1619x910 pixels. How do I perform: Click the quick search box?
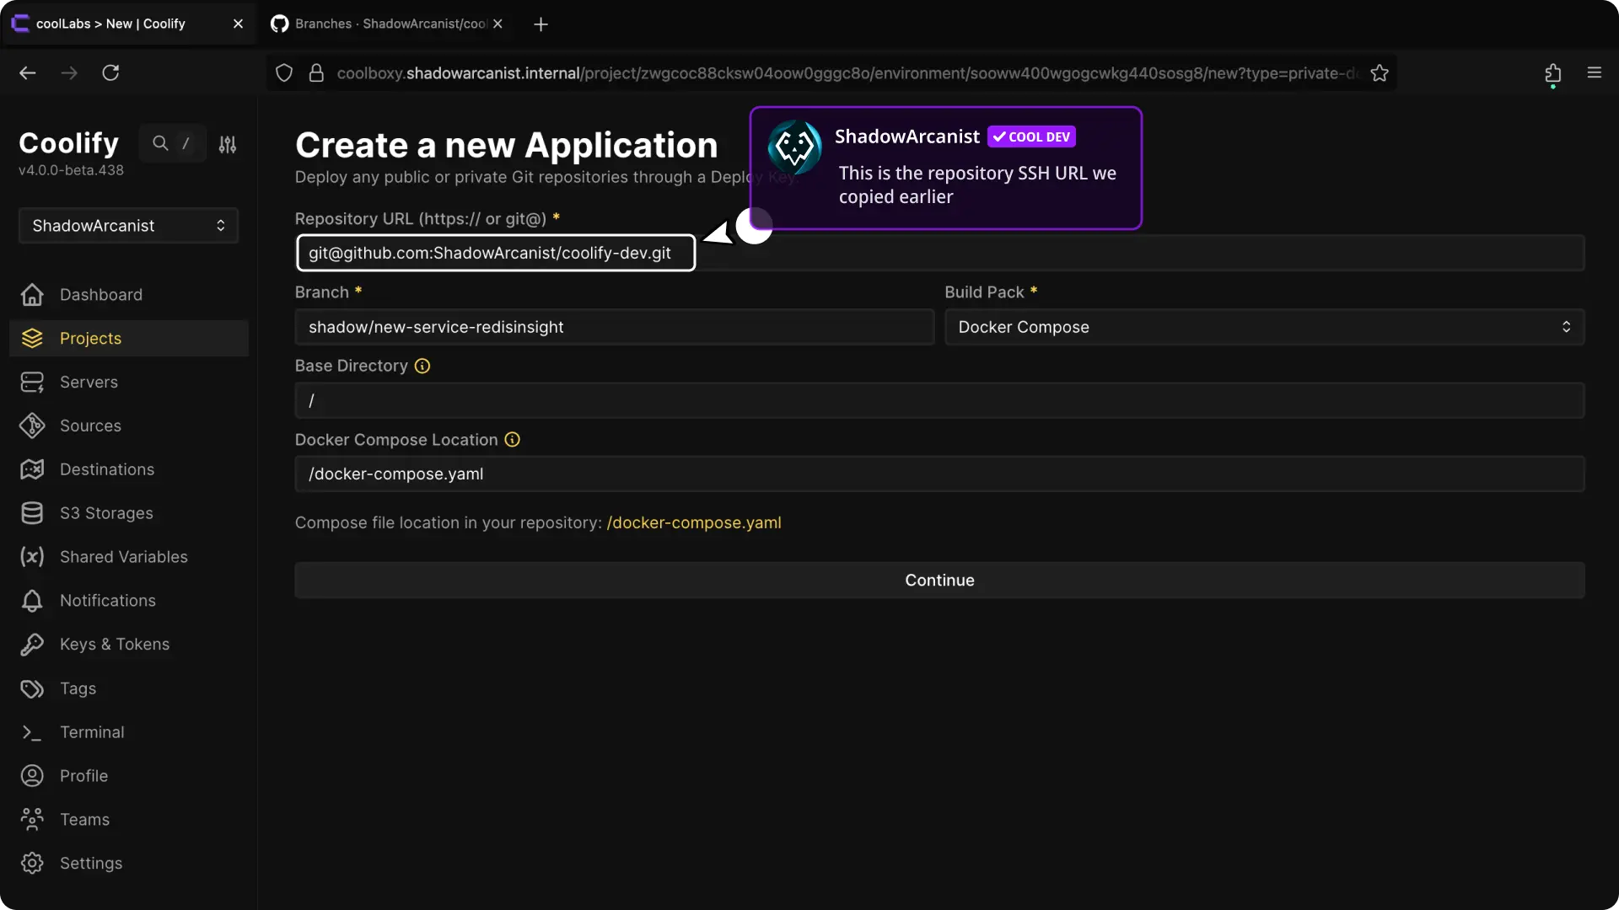pos(173,143)
